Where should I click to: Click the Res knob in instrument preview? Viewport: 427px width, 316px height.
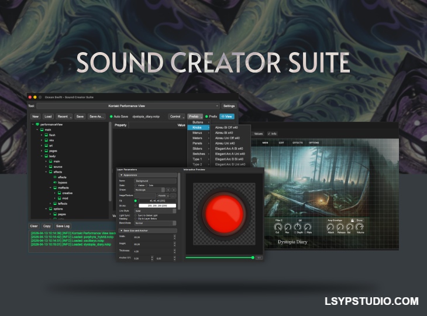(288, 226)
